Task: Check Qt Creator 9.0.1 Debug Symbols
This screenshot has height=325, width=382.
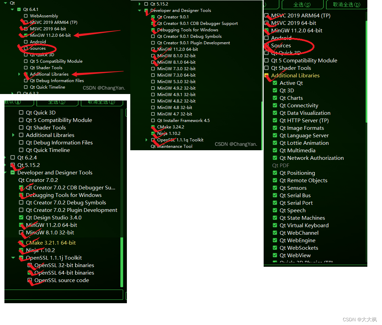Action: point(153,36)
